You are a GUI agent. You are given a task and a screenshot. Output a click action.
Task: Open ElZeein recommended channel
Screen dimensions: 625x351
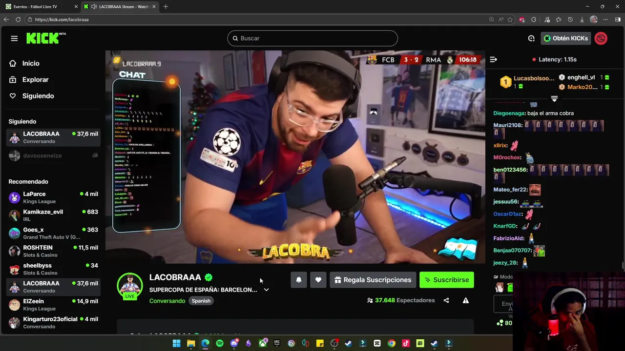tap(53, 305)
